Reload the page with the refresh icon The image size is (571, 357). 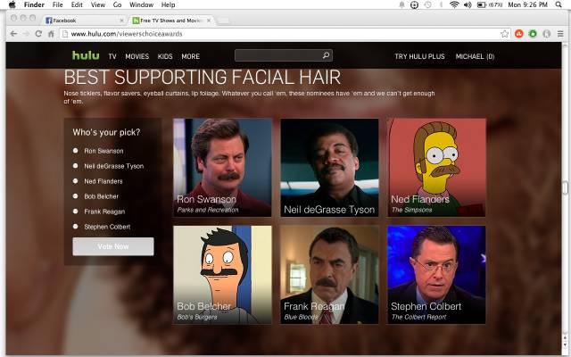click(38, 34)
